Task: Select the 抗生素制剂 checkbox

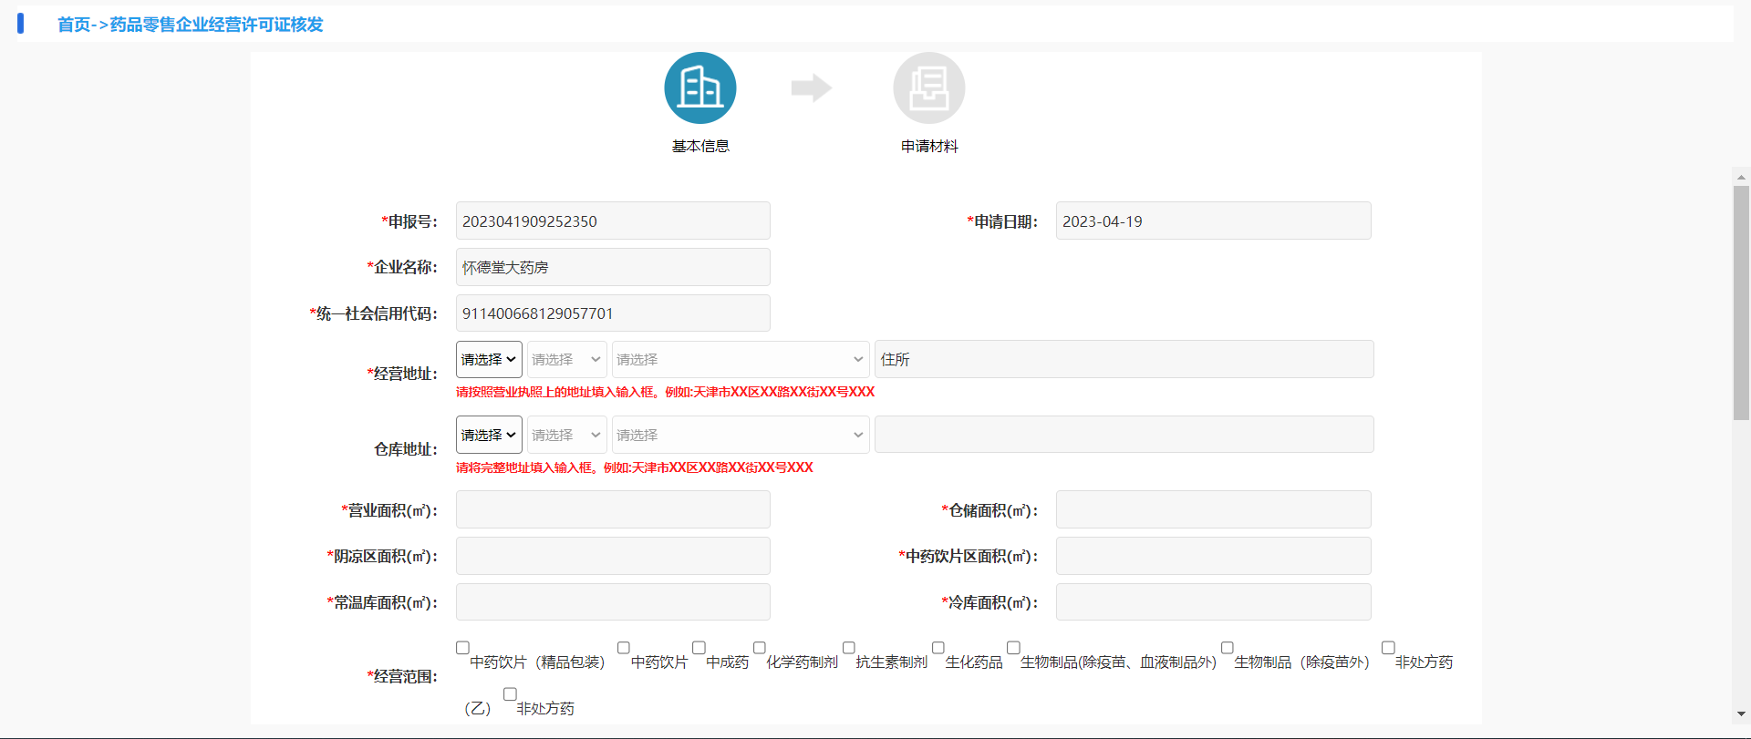Action: coord(848,648)
